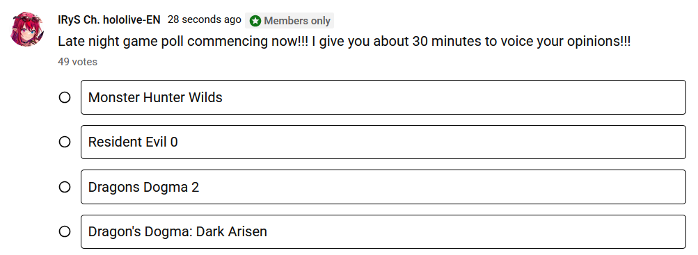Click the green Members only star icon
698x255 pixels.
255,21
